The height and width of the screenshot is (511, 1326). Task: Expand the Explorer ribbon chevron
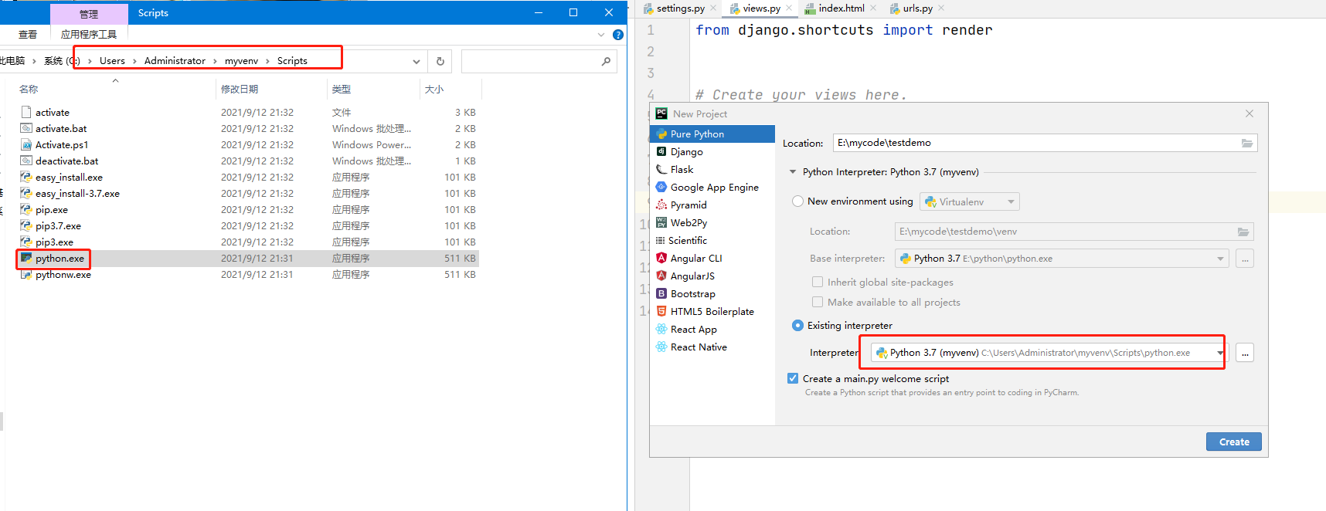click(601, 35)
